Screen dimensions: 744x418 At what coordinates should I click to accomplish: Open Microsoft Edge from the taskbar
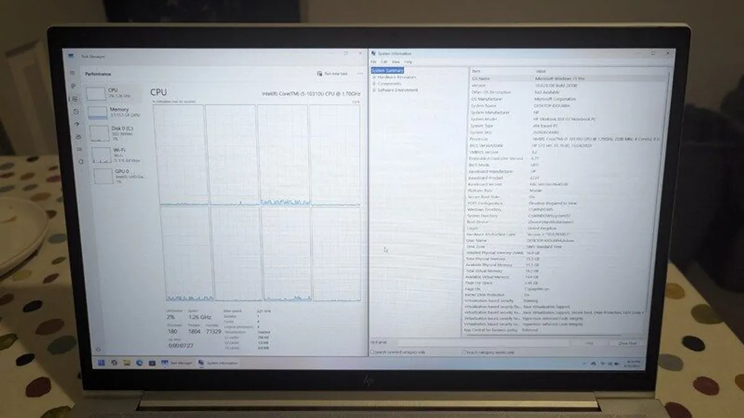[x=139, y=363]
